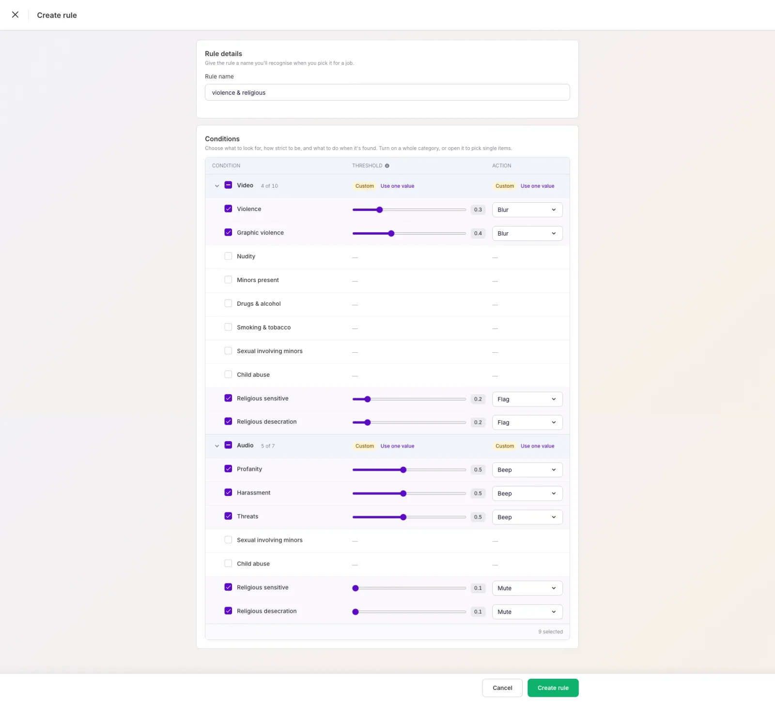
Task: Uncheck the Violence condition
Action: pos(228,209)
